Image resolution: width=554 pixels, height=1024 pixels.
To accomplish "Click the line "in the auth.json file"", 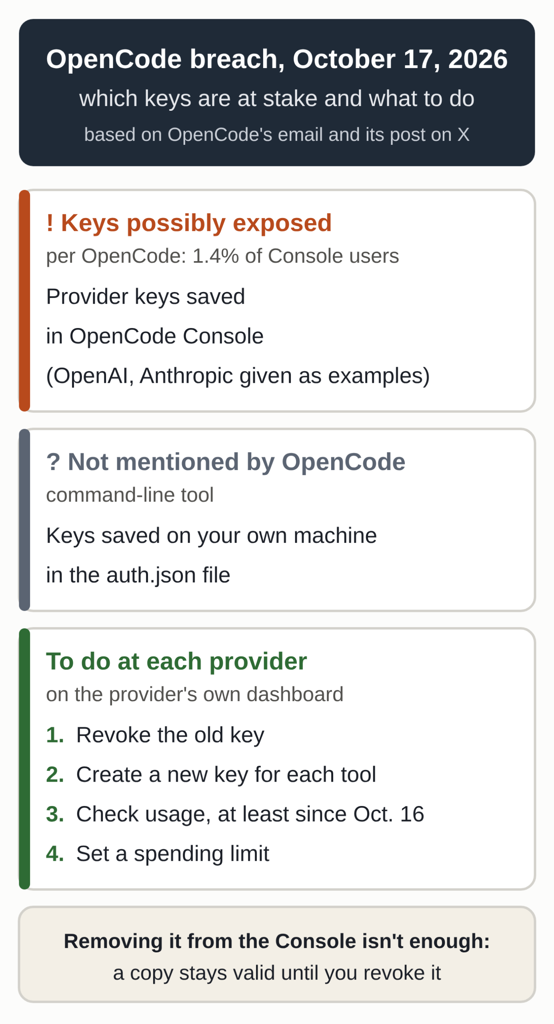I will point(138,575).
